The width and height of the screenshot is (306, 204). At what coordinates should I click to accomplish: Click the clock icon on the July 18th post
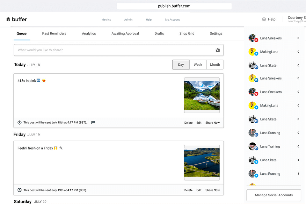[19, 122]
